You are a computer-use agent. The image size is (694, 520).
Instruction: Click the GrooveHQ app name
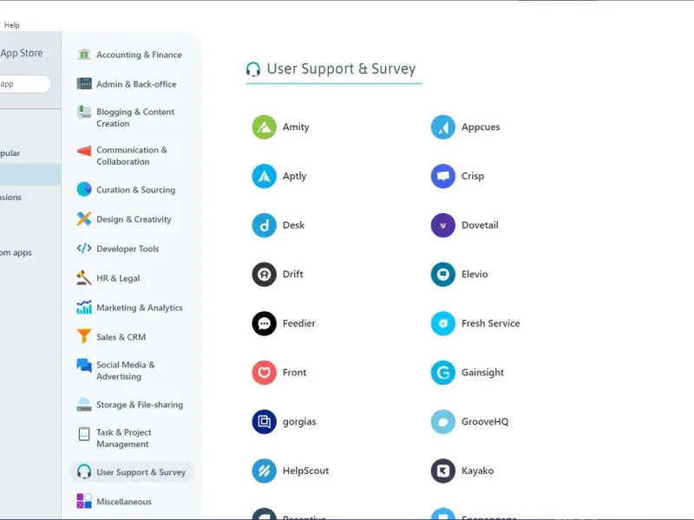click(x=485, y=421)
